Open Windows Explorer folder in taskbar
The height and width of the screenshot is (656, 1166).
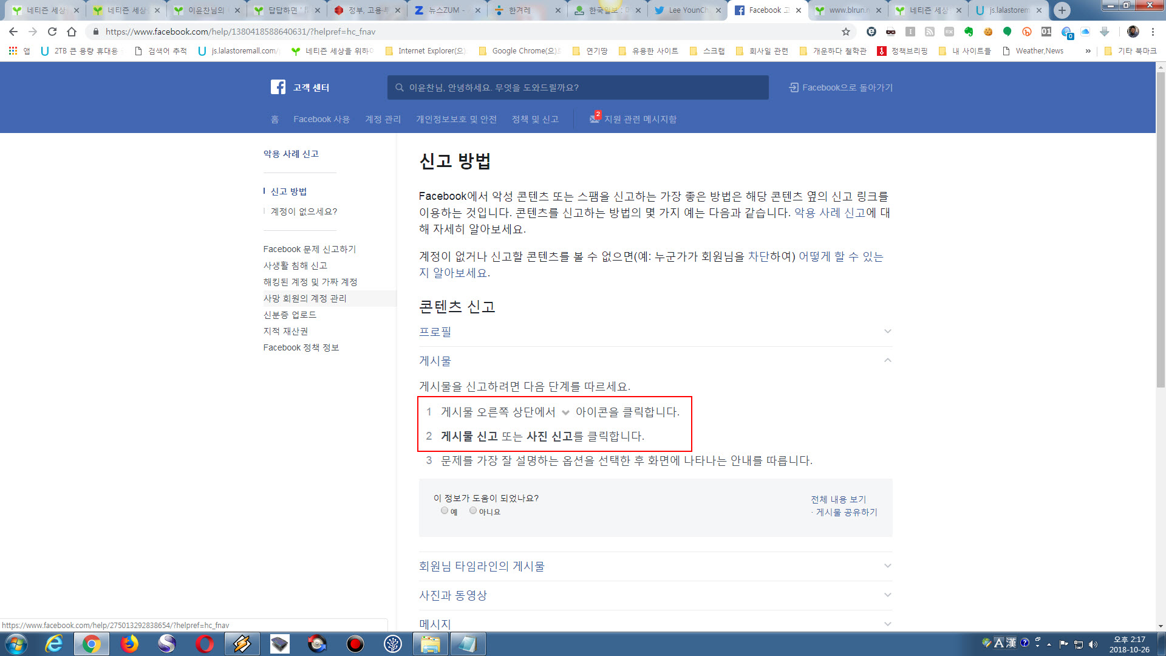coord(431,644)
